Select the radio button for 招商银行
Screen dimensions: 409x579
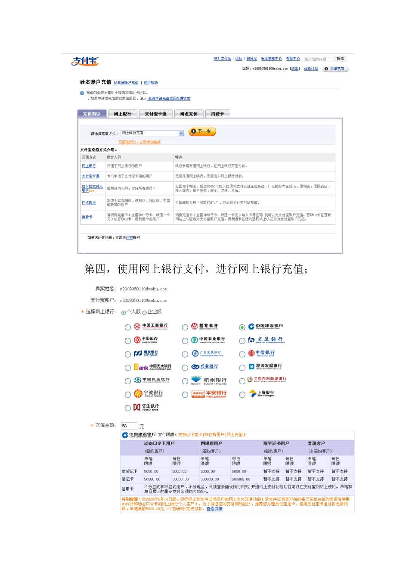[x=185, y=327]
